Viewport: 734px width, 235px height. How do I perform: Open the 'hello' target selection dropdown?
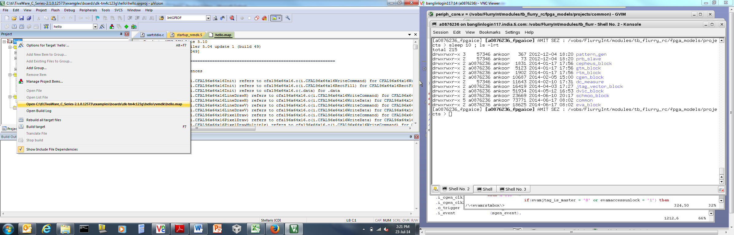click(x=95, y=27)
